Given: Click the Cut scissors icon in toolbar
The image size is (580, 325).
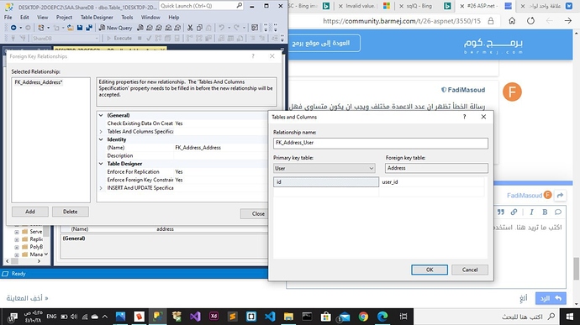Looking at the screenshot, I should (190, 28).
